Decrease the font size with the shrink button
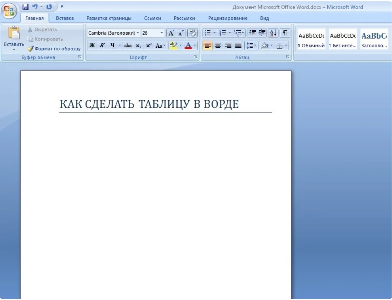Image resolution: width=392 pixels, height=300 pixels. pos(181,33)
